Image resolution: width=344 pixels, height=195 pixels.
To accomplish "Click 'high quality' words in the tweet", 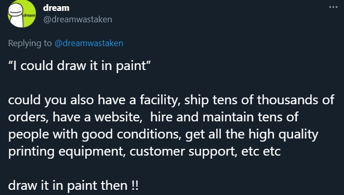I will coord(283,134).
